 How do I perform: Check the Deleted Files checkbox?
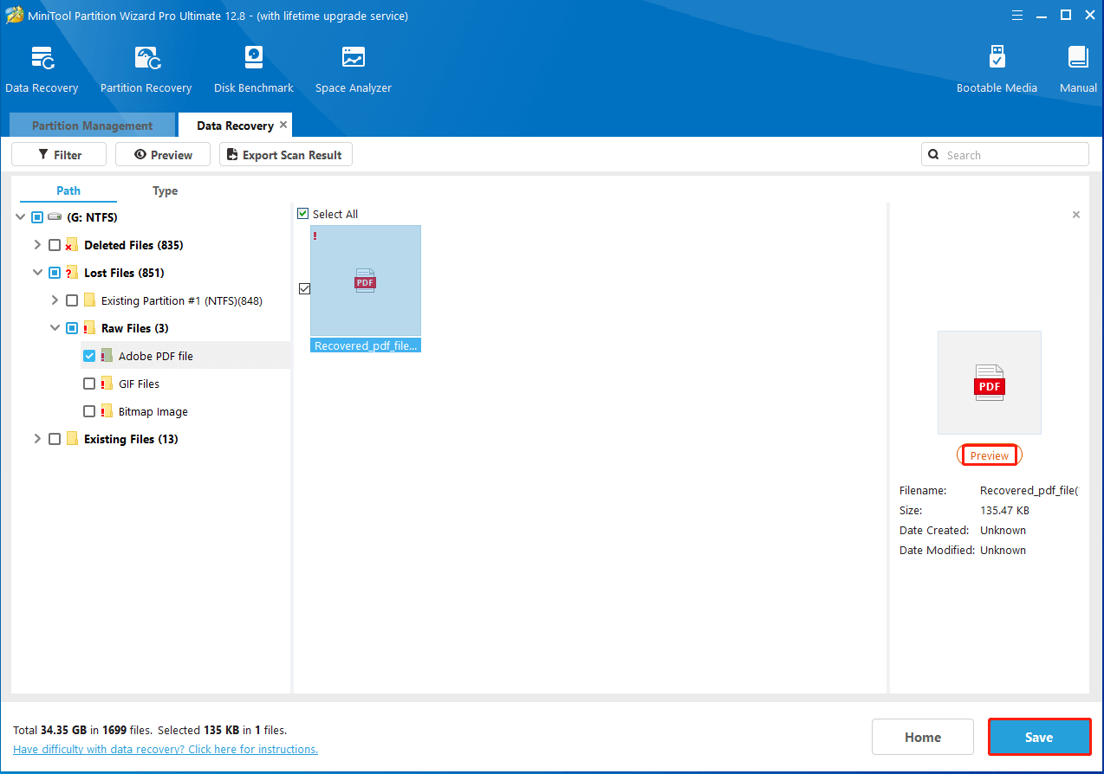(55, 245)
